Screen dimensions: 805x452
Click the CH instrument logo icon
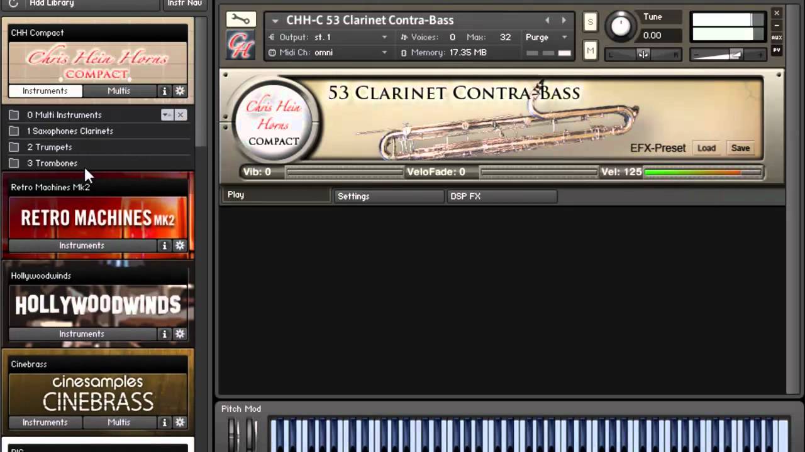pos(241,45)
